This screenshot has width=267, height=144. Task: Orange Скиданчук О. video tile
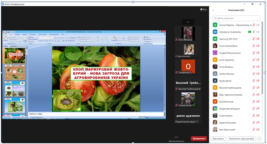pos(188,66)
